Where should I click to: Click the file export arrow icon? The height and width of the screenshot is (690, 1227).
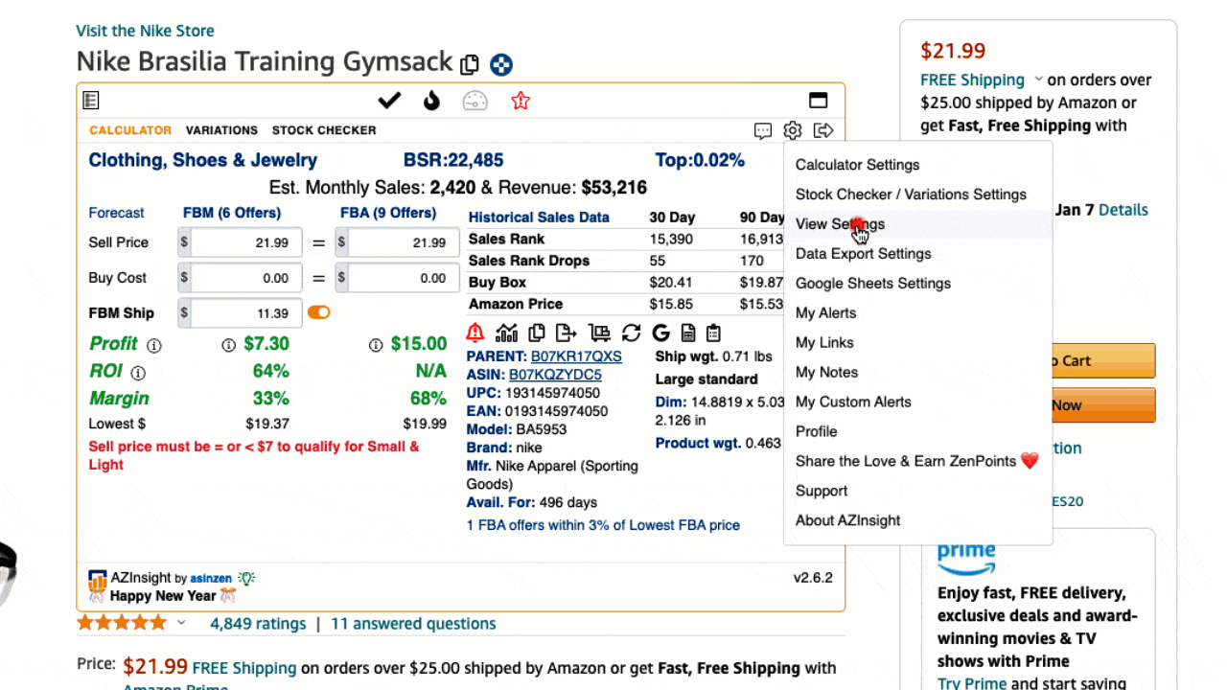click(567, 333)
